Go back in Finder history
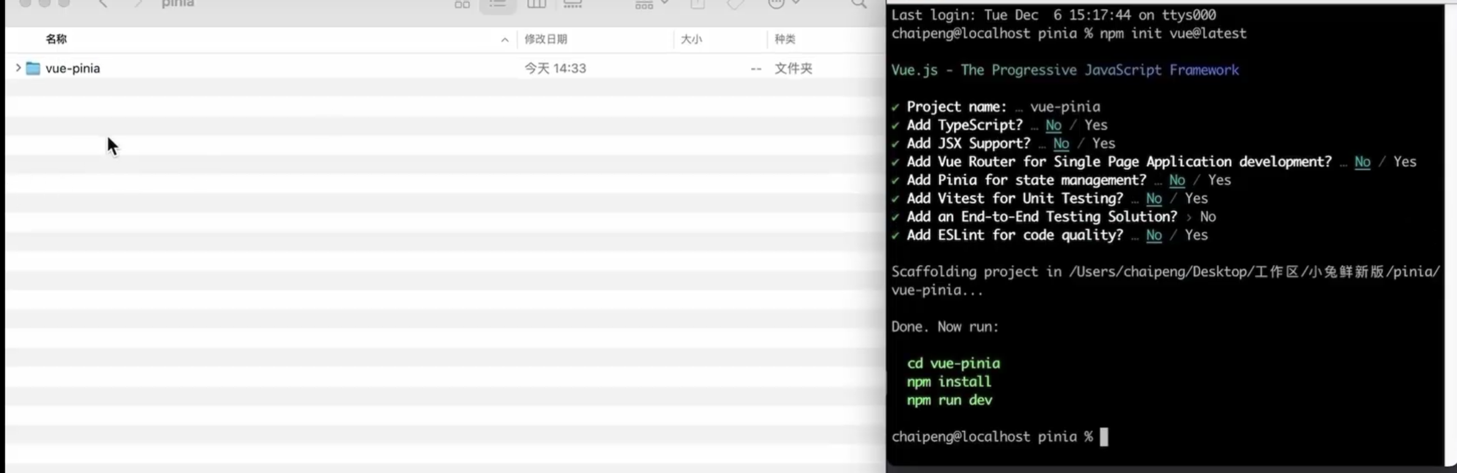The height and width of the screenshot is (473, 1457). 103,3
